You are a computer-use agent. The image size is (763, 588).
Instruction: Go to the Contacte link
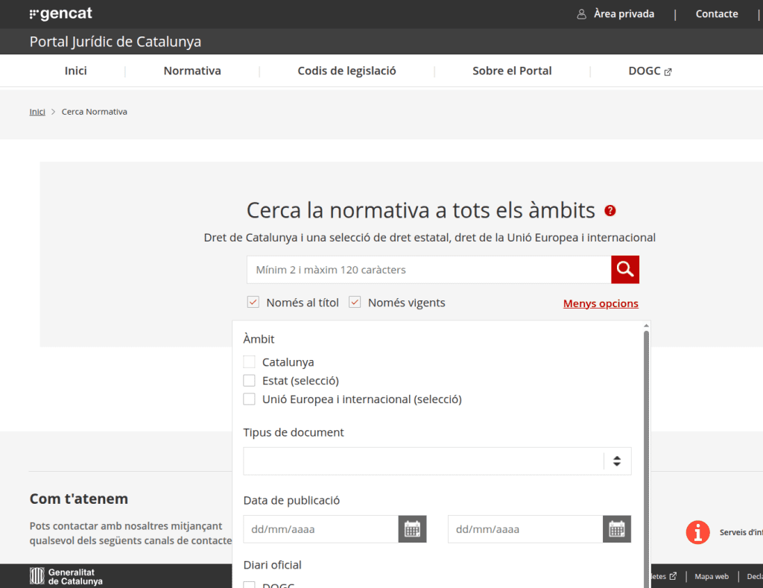(x=716, y=14)
